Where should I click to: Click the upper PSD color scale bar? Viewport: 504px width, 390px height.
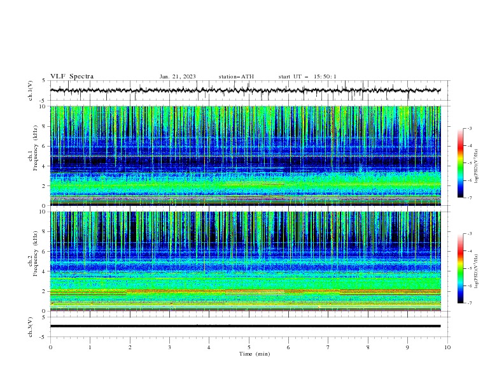click(x=461, y=163)
